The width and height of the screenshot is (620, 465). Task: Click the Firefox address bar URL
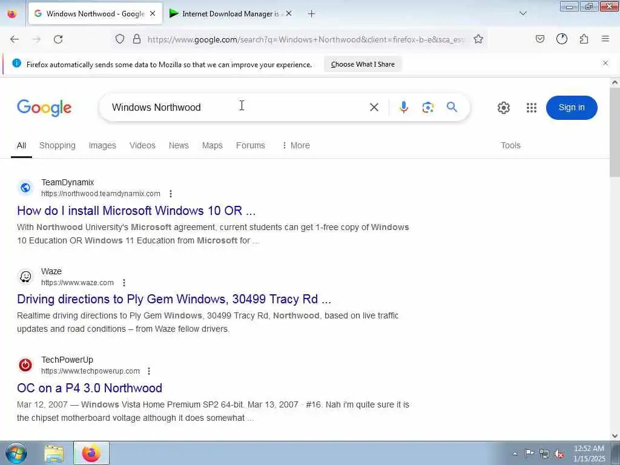coord(306,39)
